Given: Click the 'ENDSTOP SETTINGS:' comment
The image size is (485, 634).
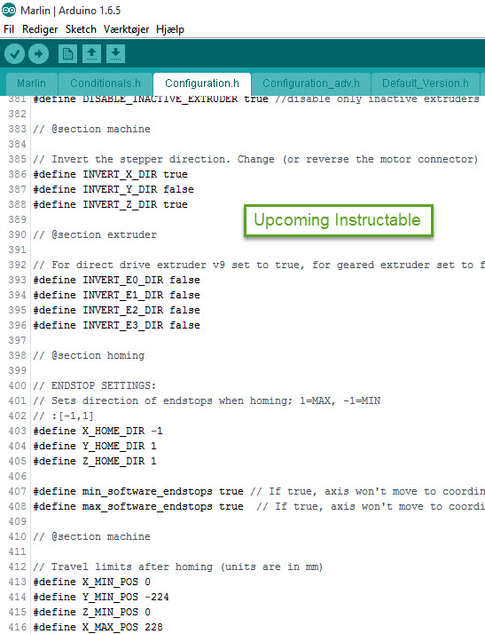Looking at the screenshot, I should (95, 385).
